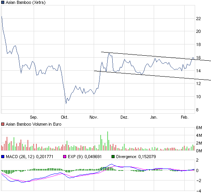
Task: Click the green Divergence legend swatch
Action: pyautogui.click(x=113, y=157)
